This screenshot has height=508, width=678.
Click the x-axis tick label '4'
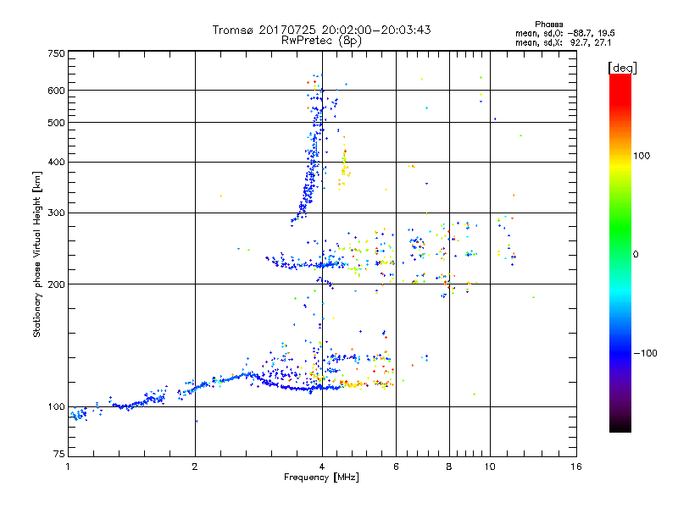tap(322, 467)
